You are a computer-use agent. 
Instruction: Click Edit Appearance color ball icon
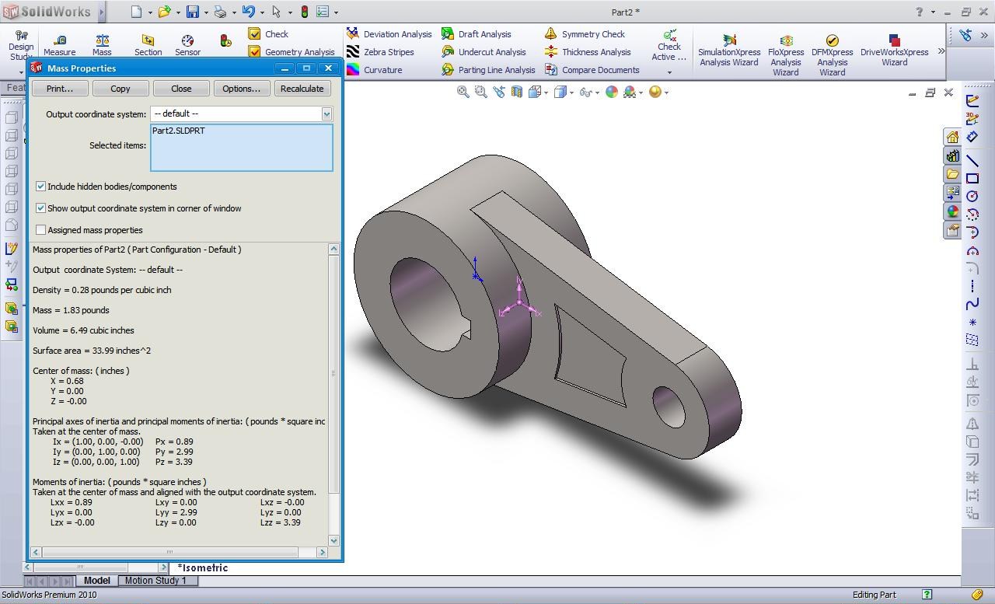click(x=612, y=92)
